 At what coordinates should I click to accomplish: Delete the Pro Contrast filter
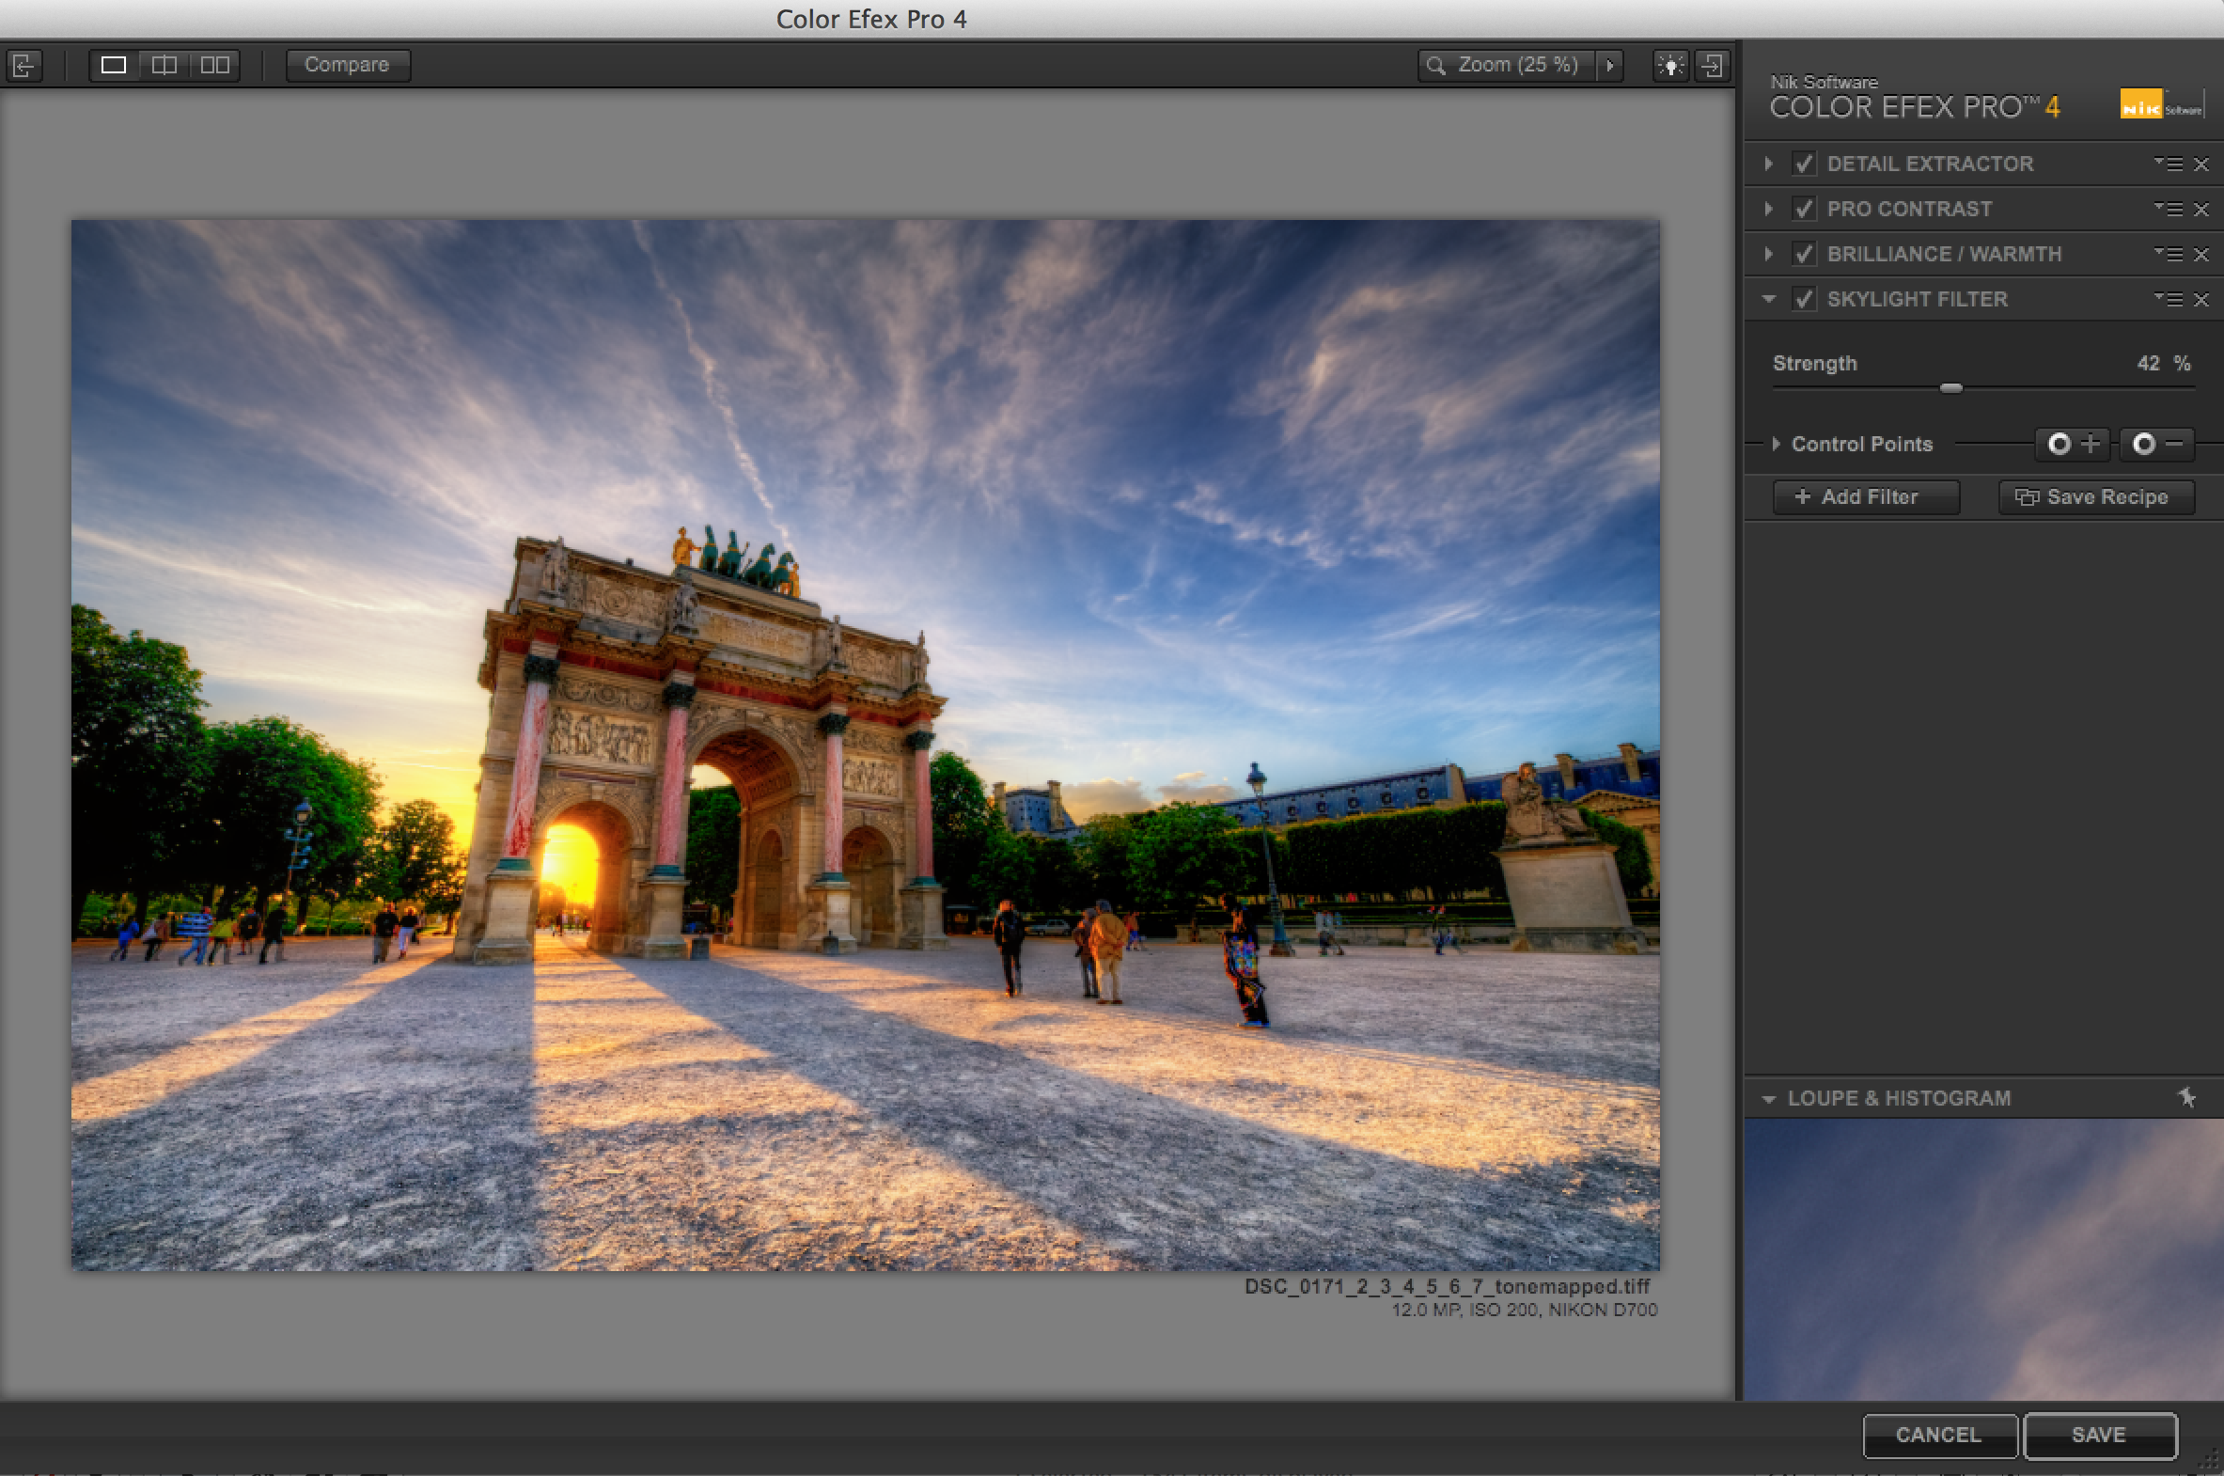click(x=2201, y=209)
